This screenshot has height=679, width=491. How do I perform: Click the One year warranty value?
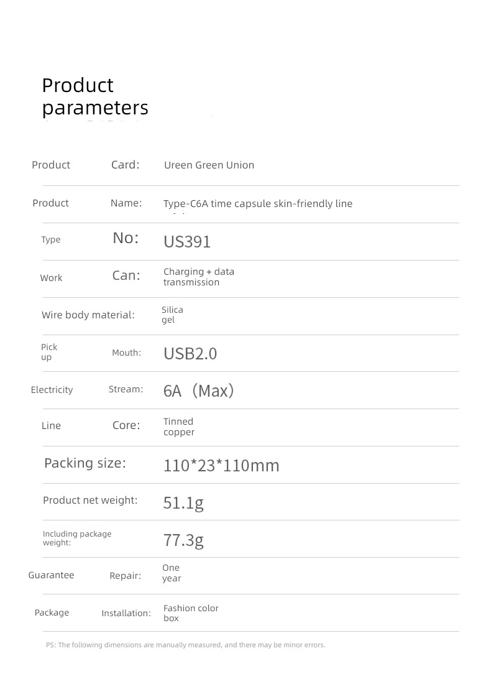coord(172,573)
